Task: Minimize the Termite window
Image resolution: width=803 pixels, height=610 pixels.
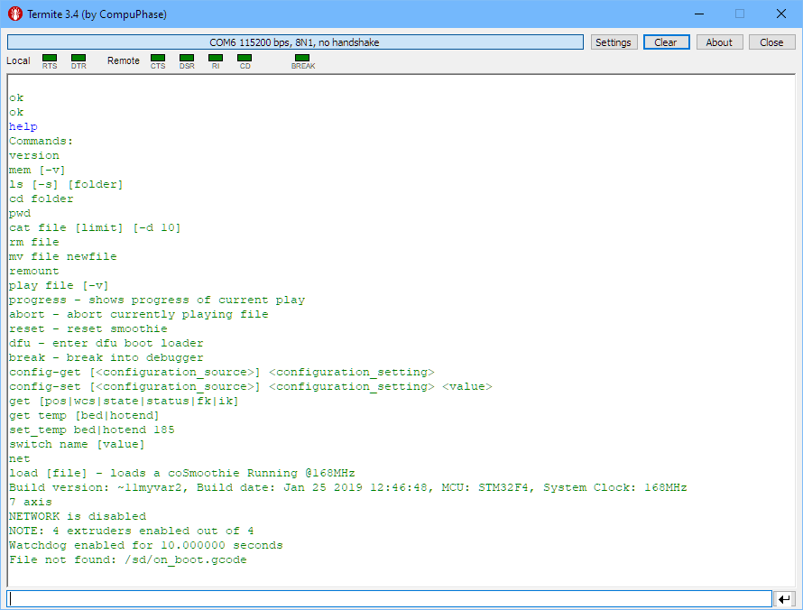Action: pos(698,14)
